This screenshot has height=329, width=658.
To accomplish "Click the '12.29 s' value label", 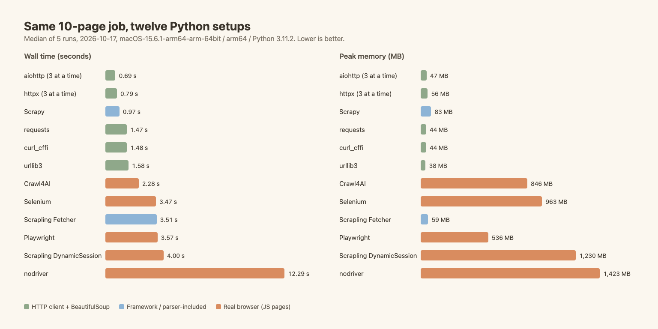I will (x=299, y=273).
